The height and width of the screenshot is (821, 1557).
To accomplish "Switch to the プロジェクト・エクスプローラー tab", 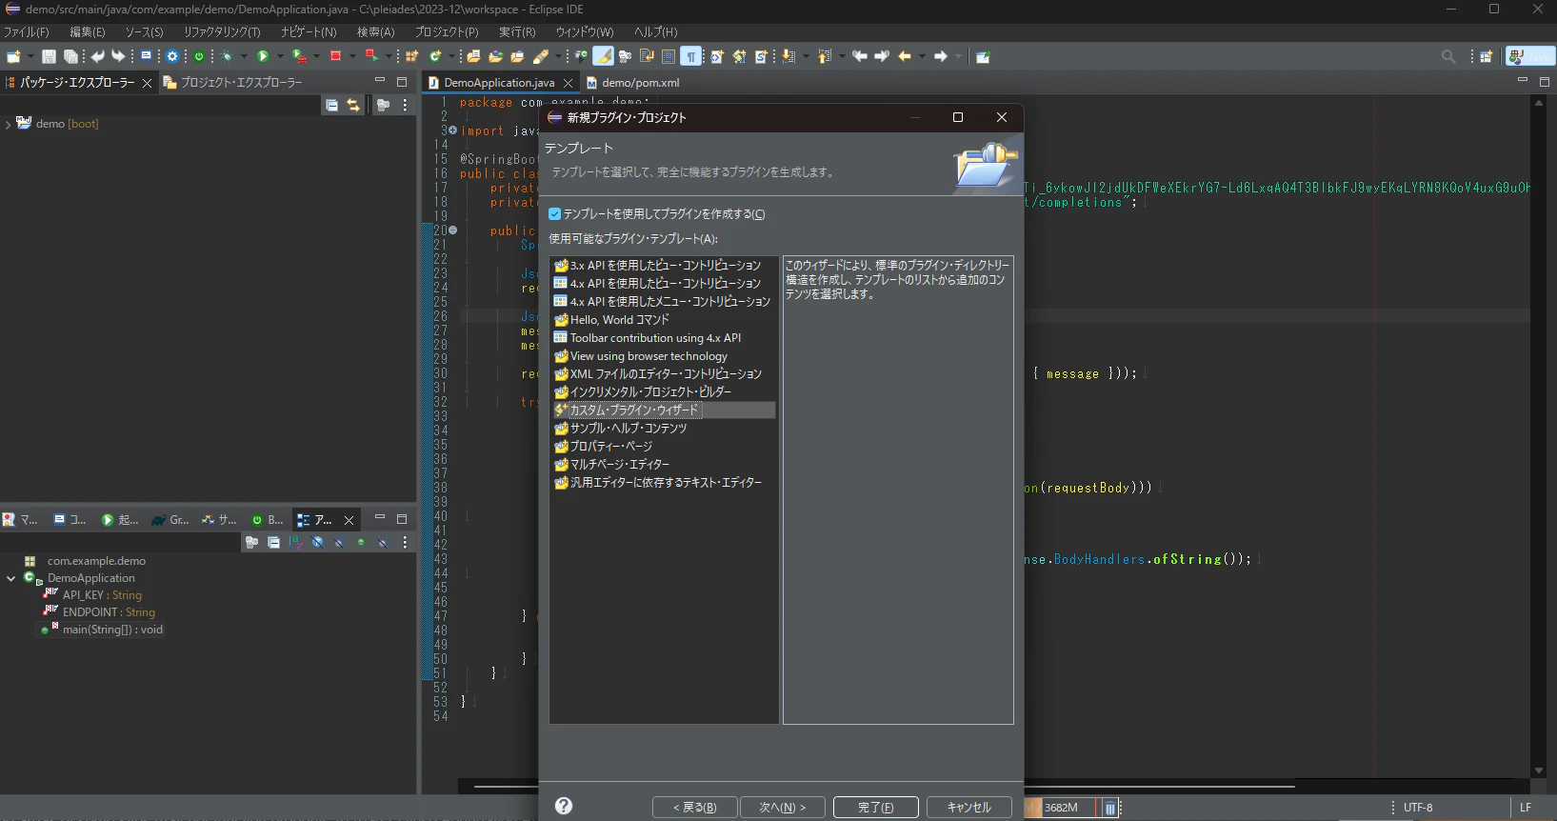I will (x=233, y=83).
